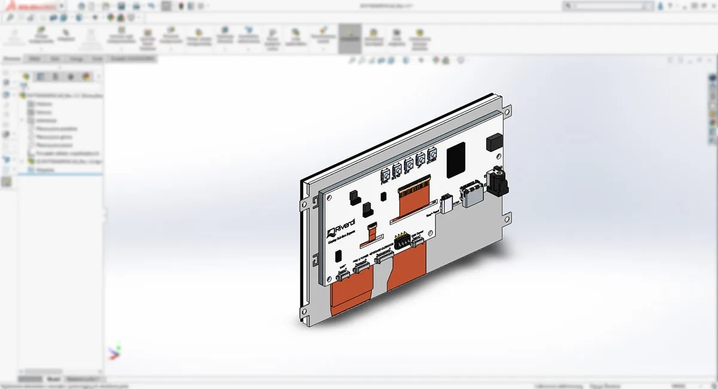
Task: Open dropdown under Assembly Features
Action: coord(225,49)
